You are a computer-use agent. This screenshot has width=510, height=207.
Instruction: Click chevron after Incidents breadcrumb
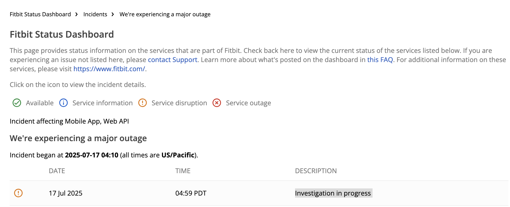coord(113,14)
